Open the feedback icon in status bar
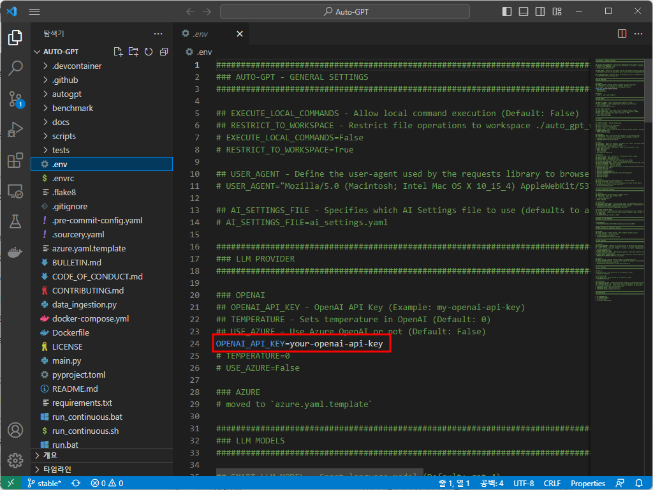Viewport: 653px width, 490px height. point(620,484)
